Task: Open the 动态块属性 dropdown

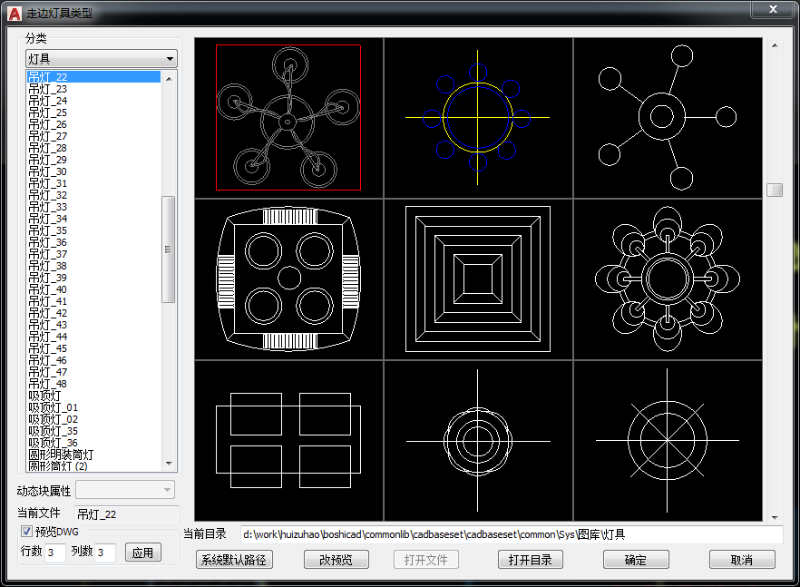Action: (125, 490)
